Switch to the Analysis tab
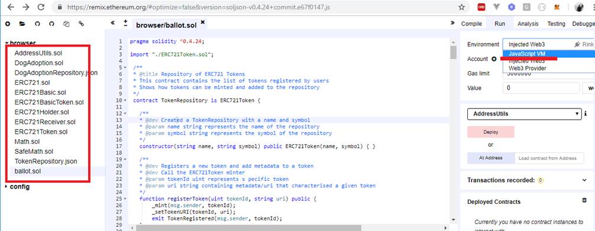 coord(528,24)
